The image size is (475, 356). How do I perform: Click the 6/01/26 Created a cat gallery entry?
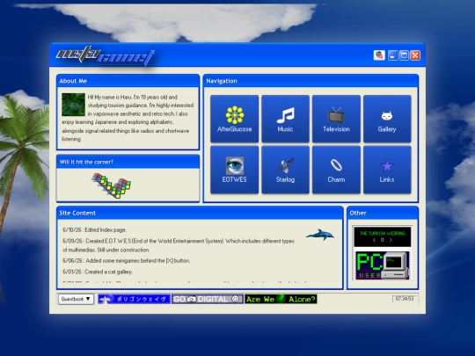[x=98, y=272]
